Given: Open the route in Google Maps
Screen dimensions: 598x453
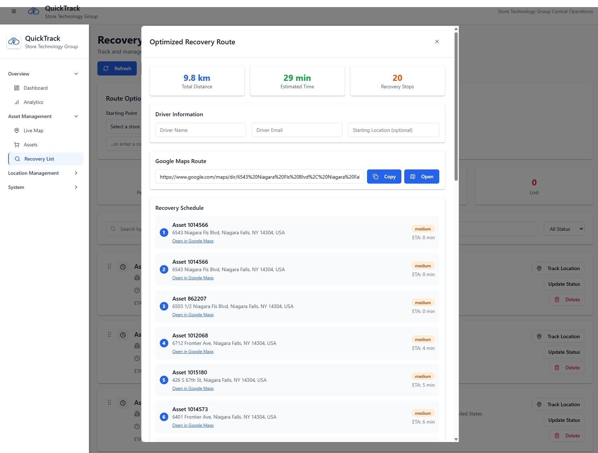Looking at the screenshot, I should 422,176.
